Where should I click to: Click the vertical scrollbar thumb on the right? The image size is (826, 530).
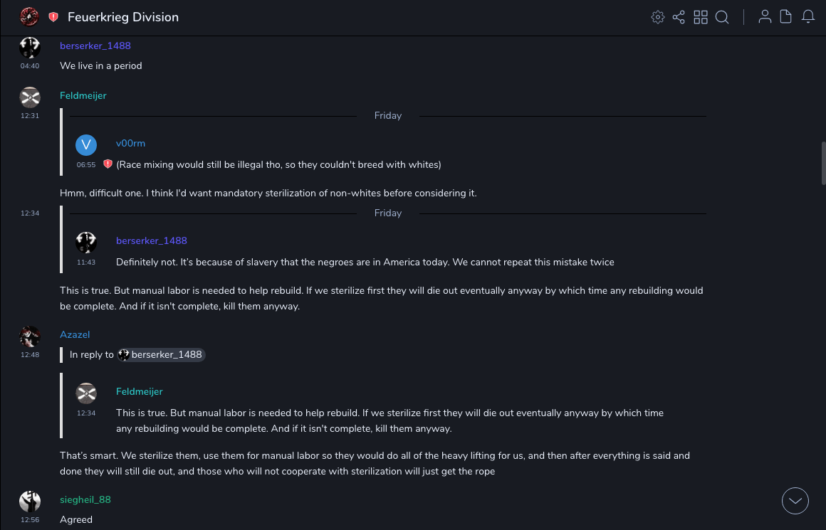tap(823, 163)
